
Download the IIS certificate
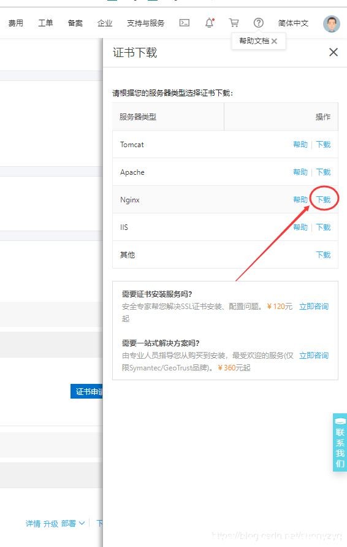323,227
